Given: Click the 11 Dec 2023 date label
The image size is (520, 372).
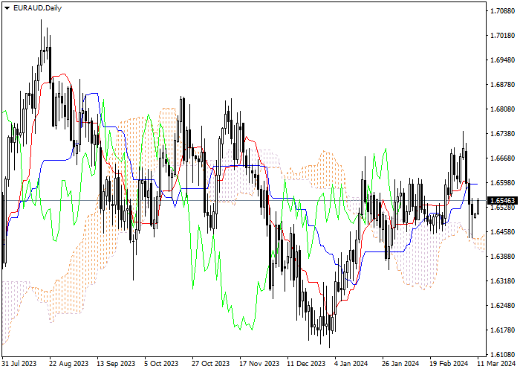Looking at the screenshot, I should coord(306,364).
